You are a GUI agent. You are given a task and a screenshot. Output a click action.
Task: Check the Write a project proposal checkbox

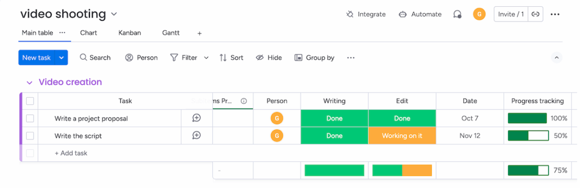coord(30,118)
